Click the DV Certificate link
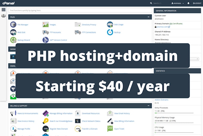The height and width of the screenshot is (136, 203). [x=176, y=23]
